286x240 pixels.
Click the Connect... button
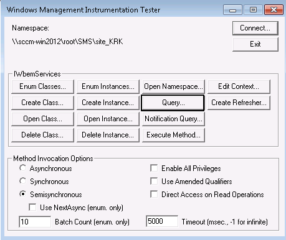[x=255, y=28]
